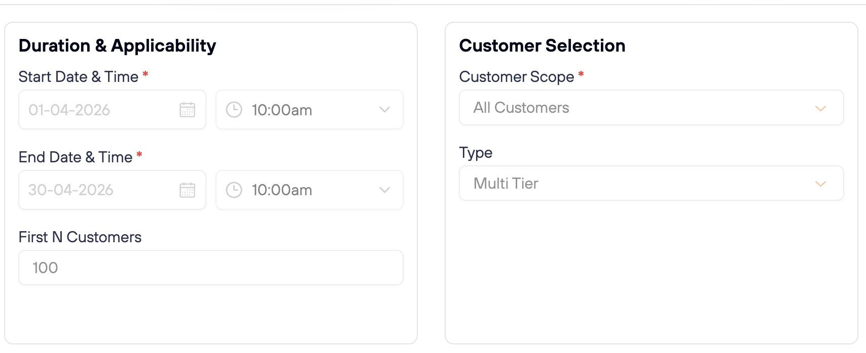Click the Customer Scope label
The width and height of the screenshot is (866, 353).
pos(517,77)
